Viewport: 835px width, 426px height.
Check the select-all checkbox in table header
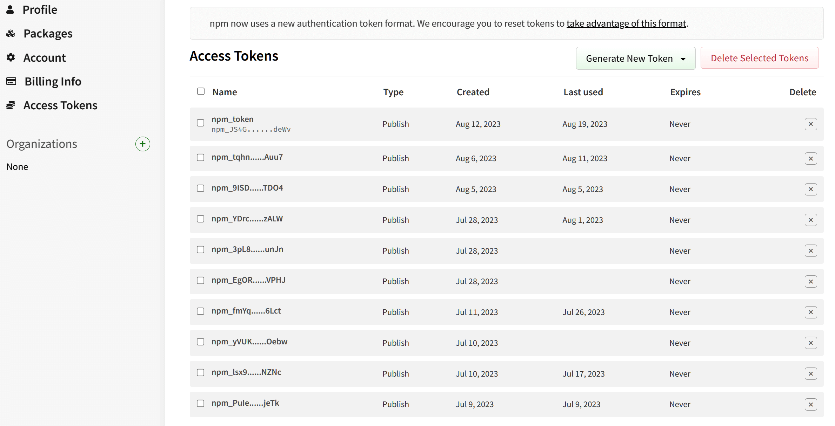(201, 91)
